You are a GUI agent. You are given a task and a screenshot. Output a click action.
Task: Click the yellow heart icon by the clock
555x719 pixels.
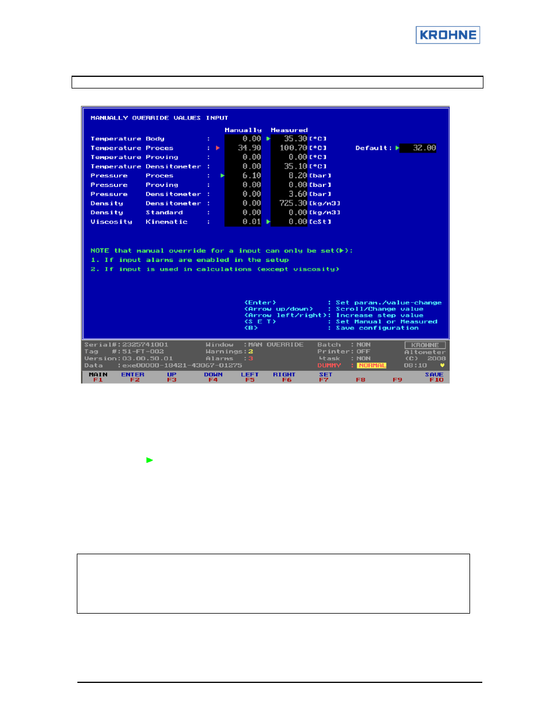442,366
